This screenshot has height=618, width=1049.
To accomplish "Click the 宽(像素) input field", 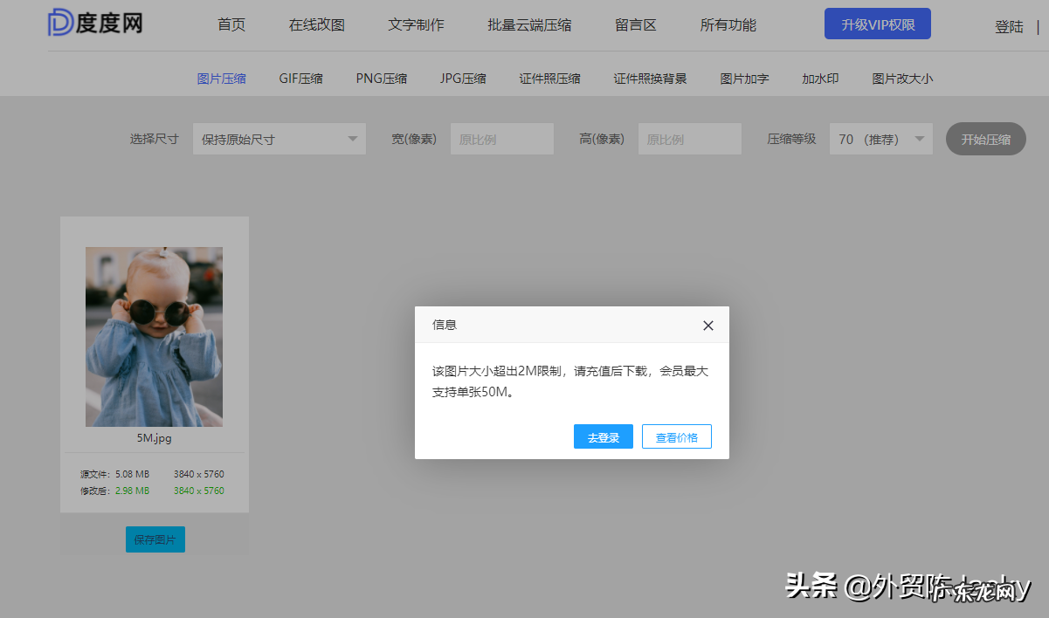I will pyautogui.click(x=501, y=138).
